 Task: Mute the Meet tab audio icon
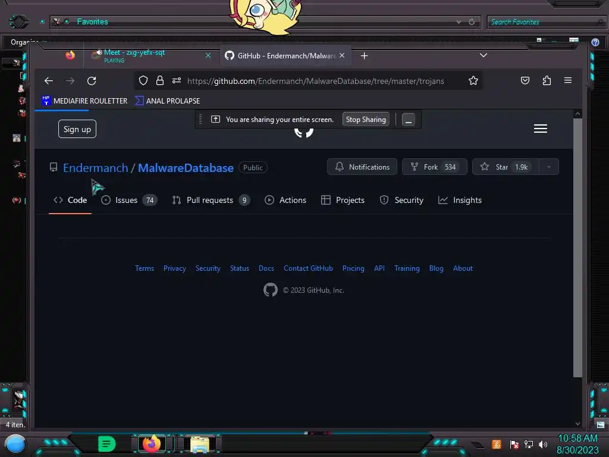[99, 52]
